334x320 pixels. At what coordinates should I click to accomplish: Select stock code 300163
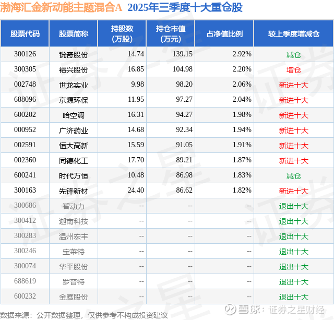[x=25, y=190]
